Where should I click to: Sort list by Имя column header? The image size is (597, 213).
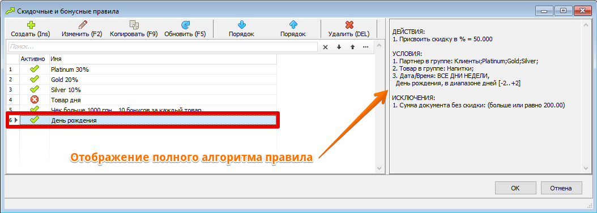(163, 59)
